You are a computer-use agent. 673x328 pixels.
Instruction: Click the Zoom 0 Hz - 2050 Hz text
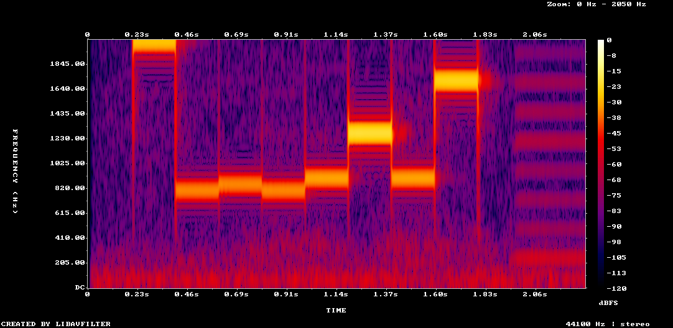(596, 4)
